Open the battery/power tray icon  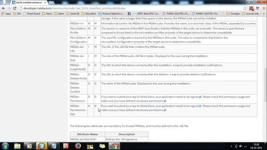(x=236, y=146)
